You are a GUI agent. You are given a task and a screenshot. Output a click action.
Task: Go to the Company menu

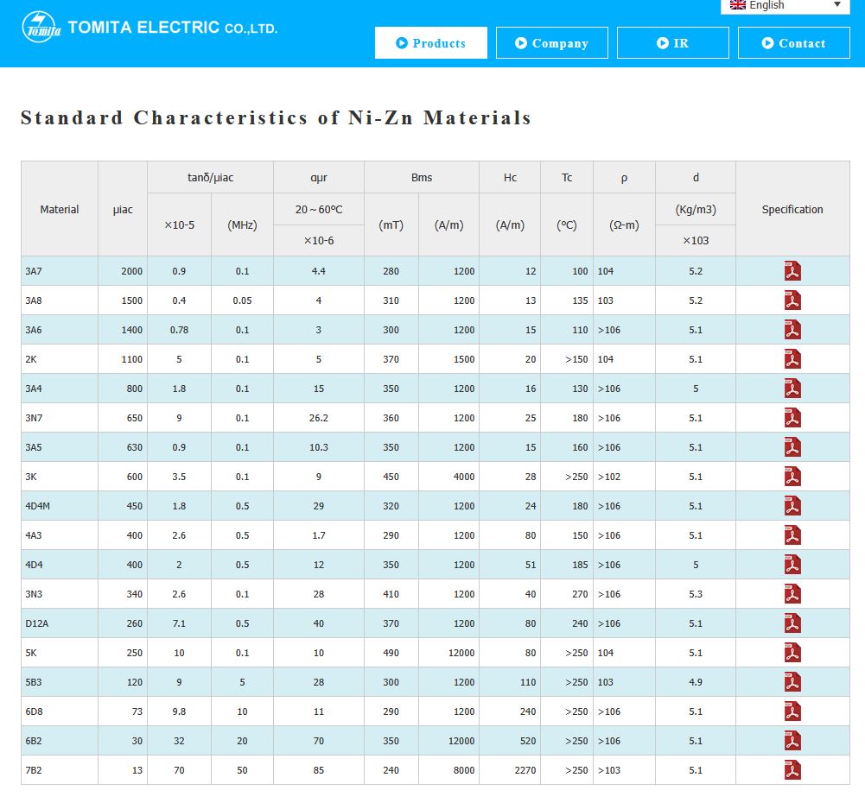click(x=551, y=43)
